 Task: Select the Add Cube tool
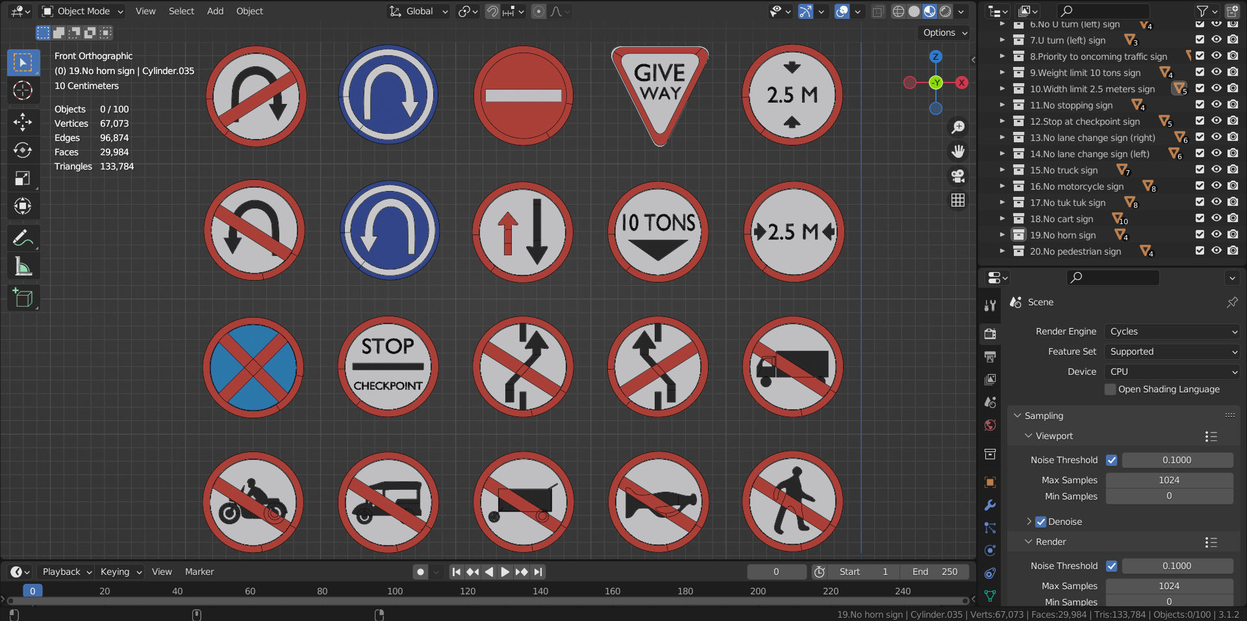click(23, 298)
